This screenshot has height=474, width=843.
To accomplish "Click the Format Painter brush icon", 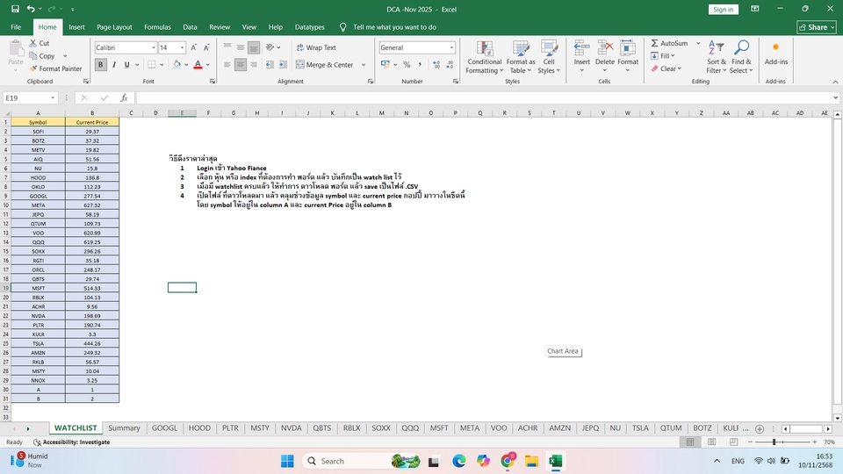I will [33, 68].
